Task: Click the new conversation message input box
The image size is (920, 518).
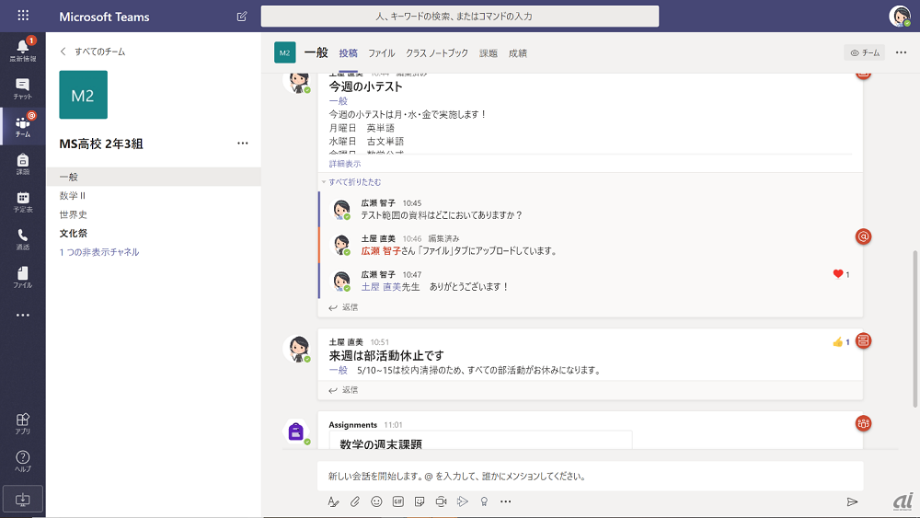Action: tap(589, 477)
